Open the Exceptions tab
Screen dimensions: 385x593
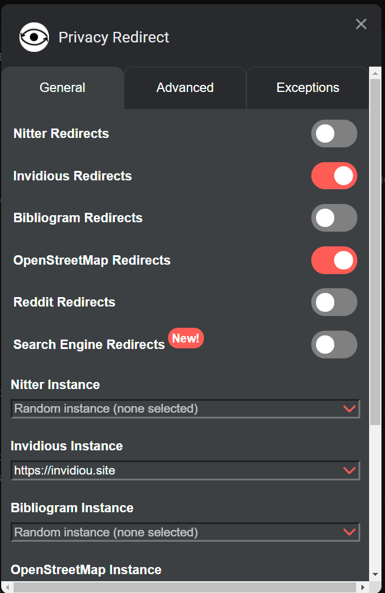pyautogui.click(x=308, y=88)
